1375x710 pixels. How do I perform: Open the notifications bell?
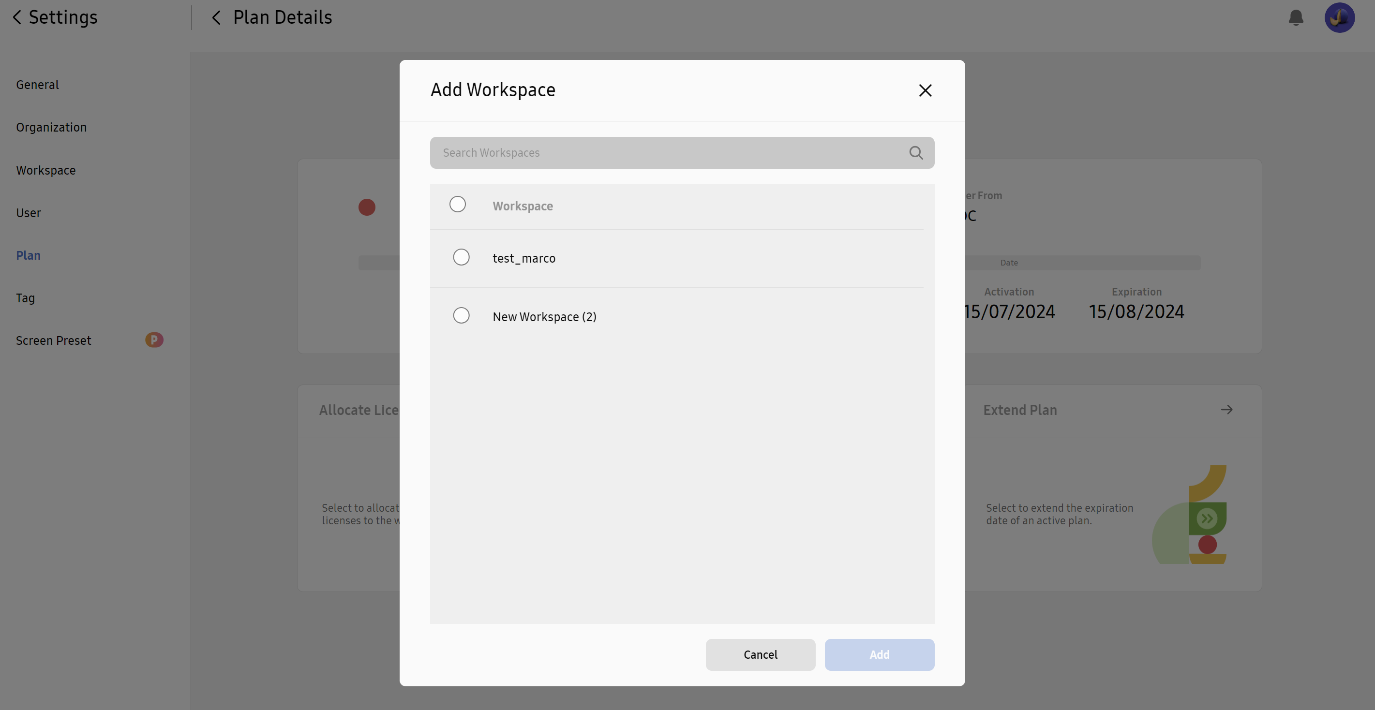1296,17
